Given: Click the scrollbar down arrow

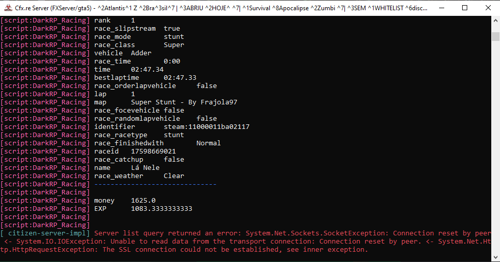Looking at the screenshot, I should point(495,257).
